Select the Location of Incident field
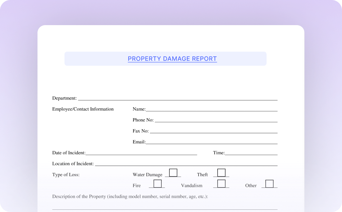 coord(186,164)
